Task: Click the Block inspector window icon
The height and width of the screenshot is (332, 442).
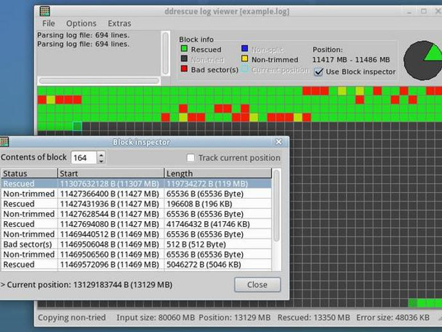Action: 4,142
